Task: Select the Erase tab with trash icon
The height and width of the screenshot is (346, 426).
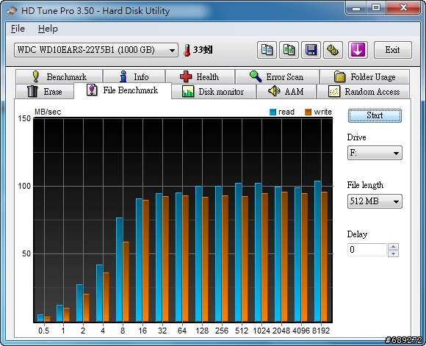Action: click(x=45, y=91)
